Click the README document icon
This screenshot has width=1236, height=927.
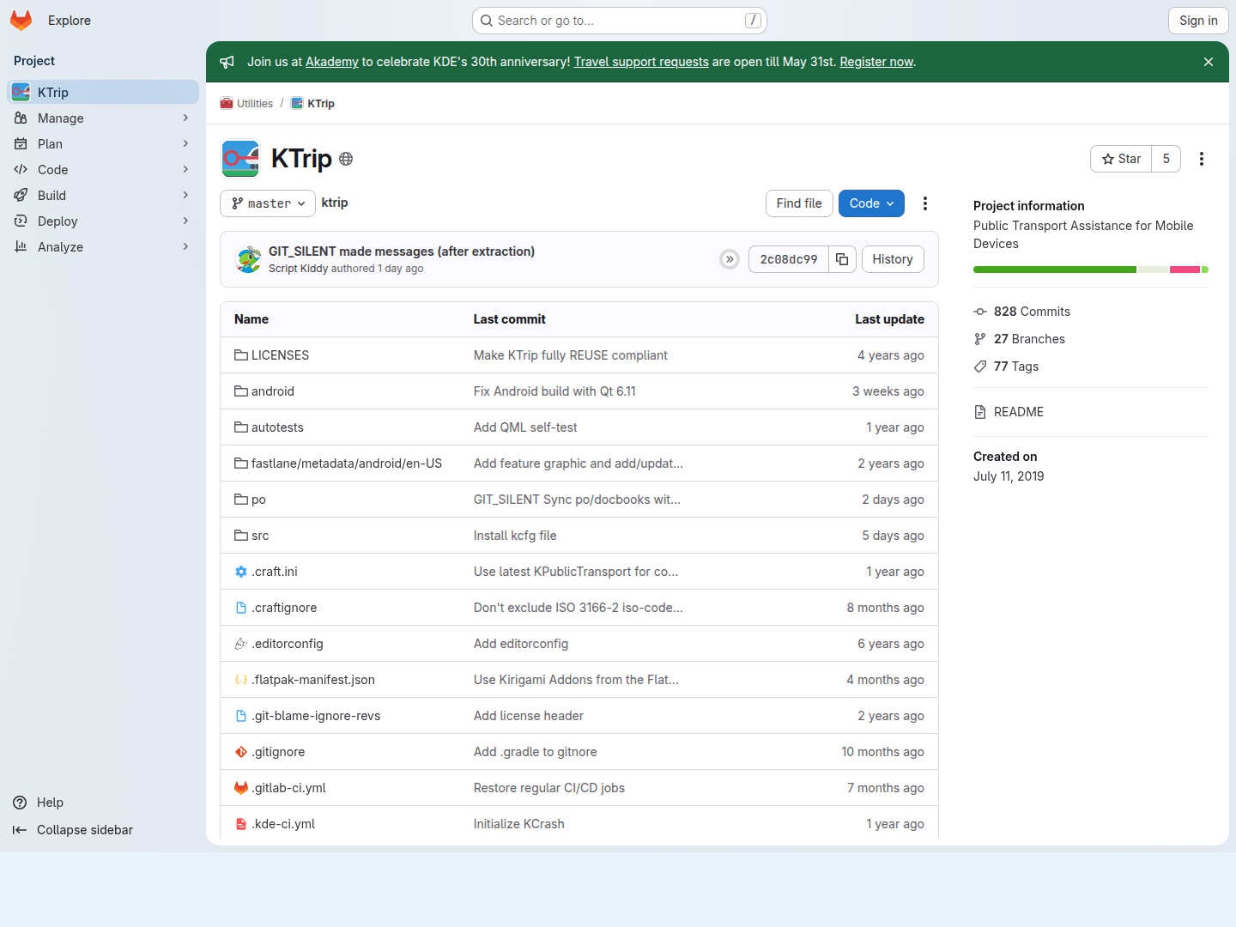[980, 412]
